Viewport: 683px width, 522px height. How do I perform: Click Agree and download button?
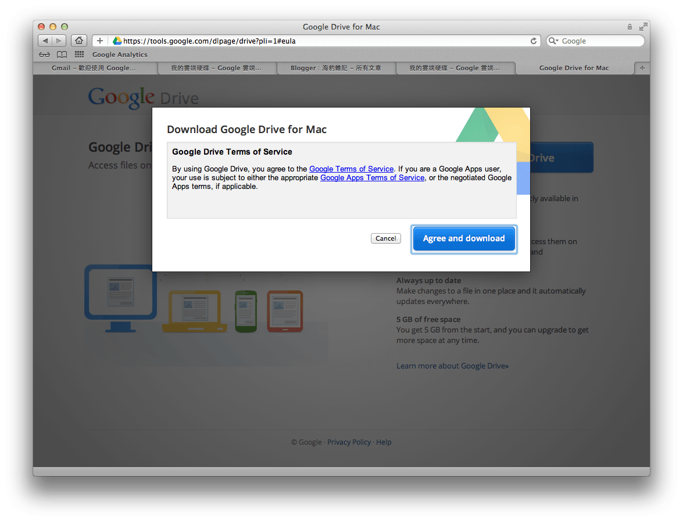464,238
